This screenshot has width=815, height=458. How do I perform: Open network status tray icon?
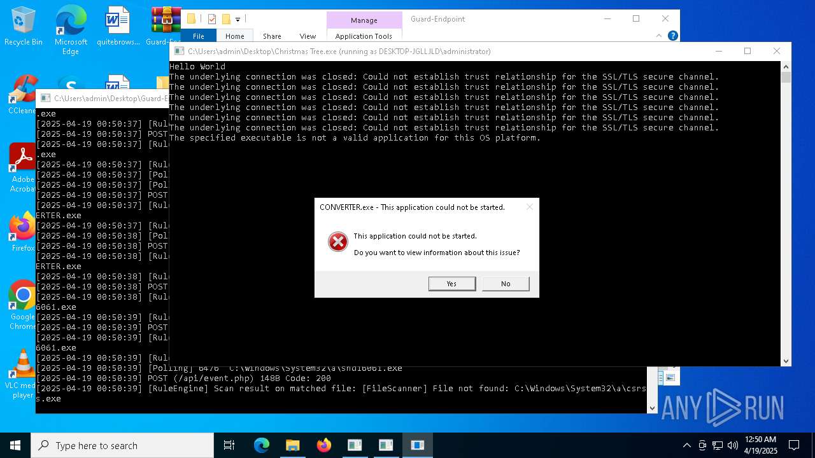point(718,445)
